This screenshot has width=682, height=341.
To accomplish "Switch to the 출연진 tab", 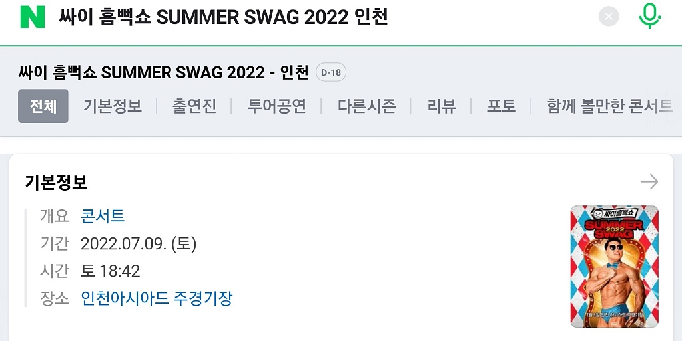I will point(194,106).
